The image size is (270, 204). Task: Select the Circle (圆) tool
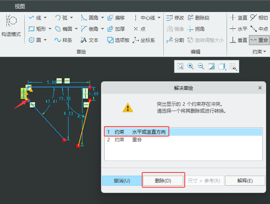tap(35, 40)
